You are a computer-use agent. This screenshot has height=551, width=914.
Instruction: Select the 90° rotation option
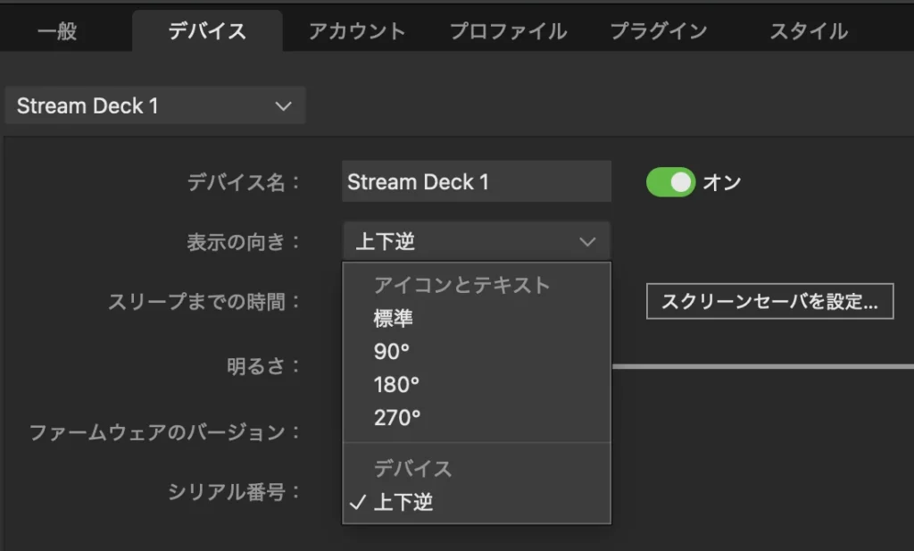tap(477, 352)
